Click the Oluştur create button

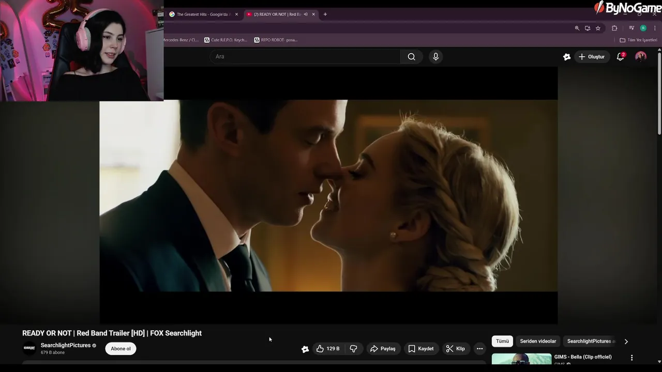(x=591, y=57)
